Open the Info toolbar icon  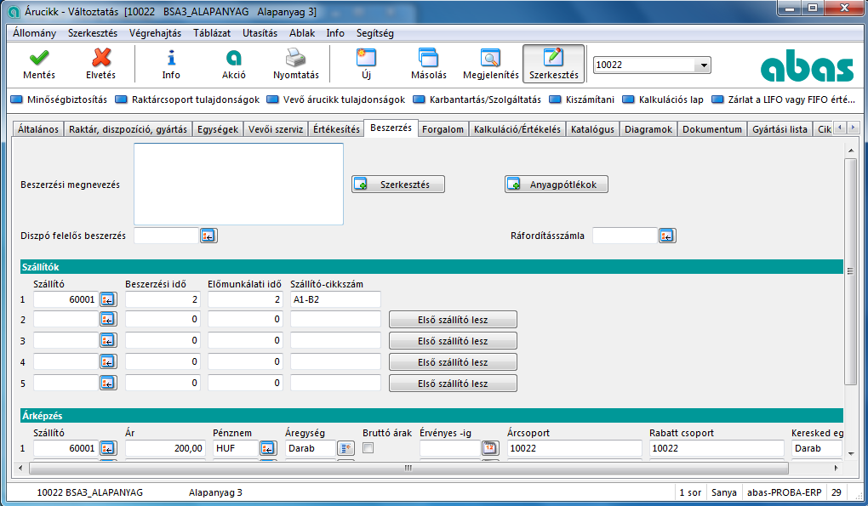coord(171,64)
